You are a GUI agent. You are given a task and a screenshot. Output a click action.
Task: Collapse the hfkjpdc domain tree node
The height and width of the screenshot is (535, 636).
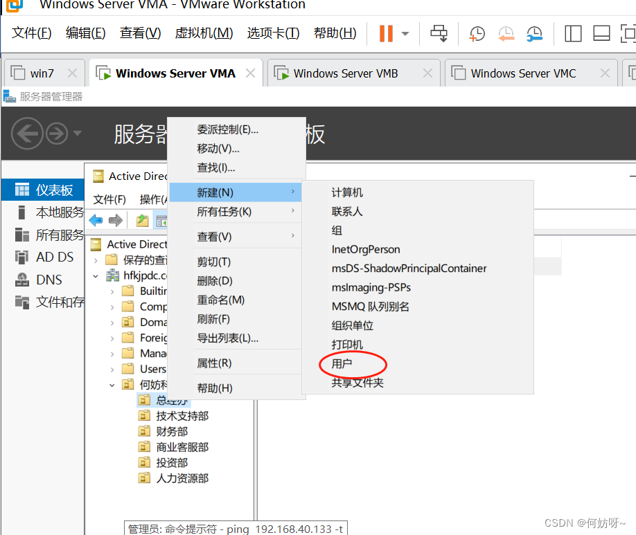click(96, 275)
